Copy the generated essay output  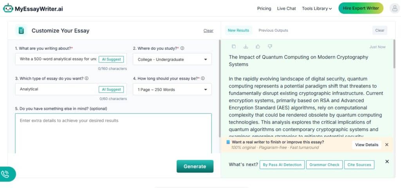point(234,47)
